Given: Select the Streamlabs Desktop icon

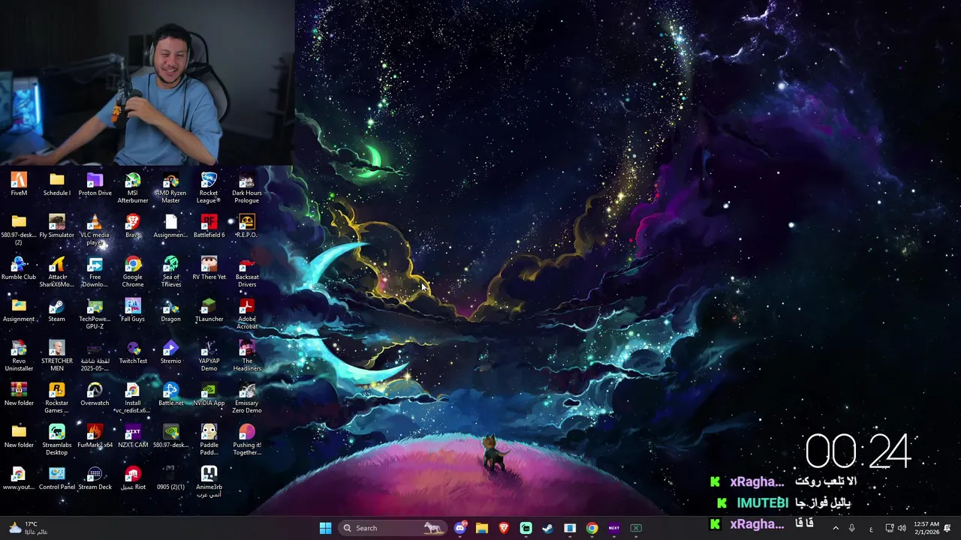Looking at the screenshot, I should pyautogui.click(x=57, y=439).
